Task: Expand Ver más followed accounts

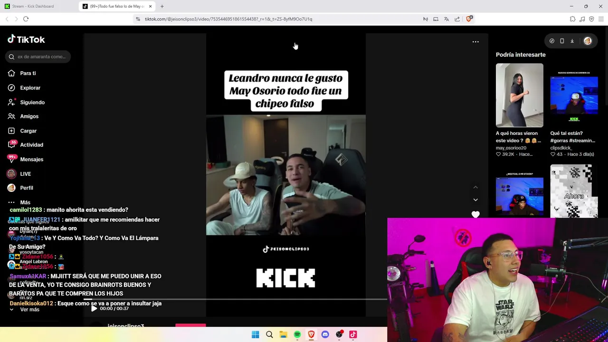Action: pos(24,310)
